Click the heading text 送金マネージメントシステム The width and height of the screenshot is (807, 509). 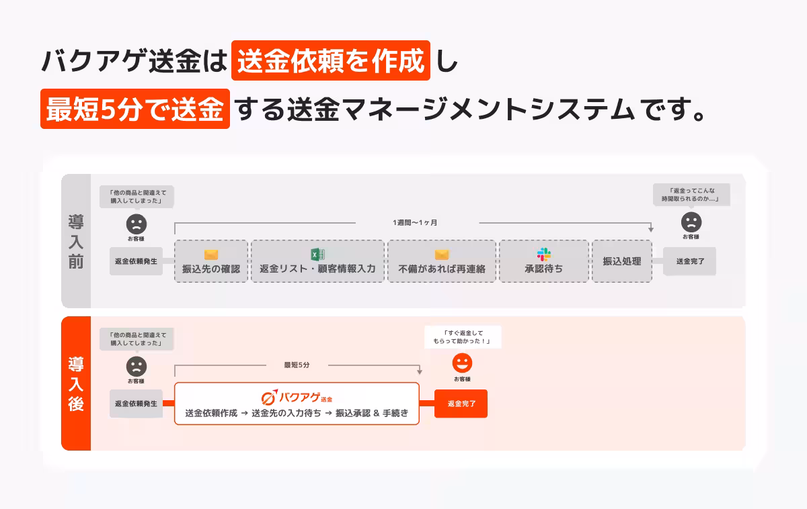(461, 109)
